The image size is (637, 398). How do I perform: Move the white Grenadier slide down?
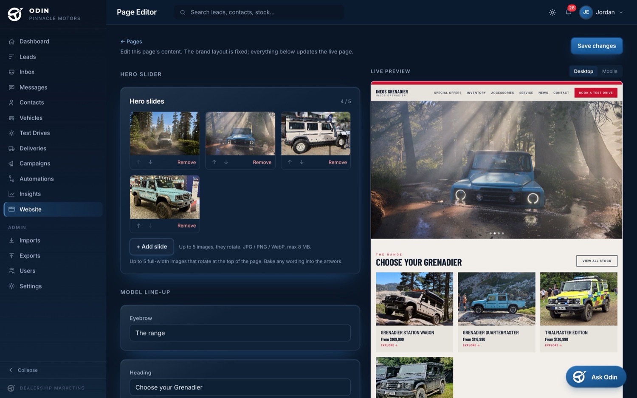[x=302, y=162]
